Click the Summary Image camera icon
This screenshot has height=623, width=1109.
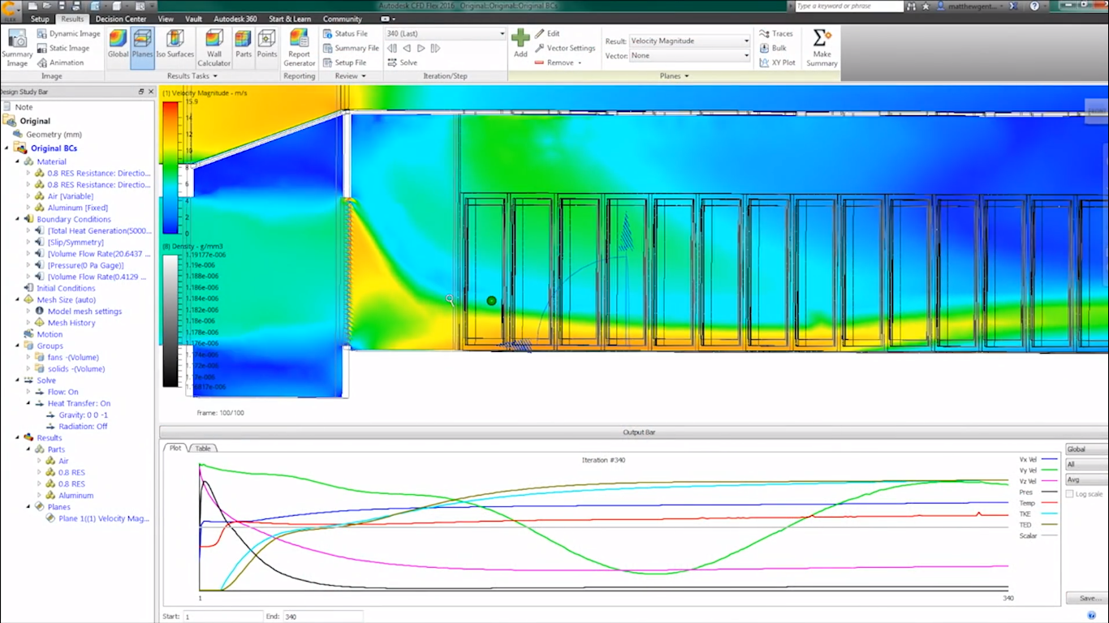pos(17,39)
